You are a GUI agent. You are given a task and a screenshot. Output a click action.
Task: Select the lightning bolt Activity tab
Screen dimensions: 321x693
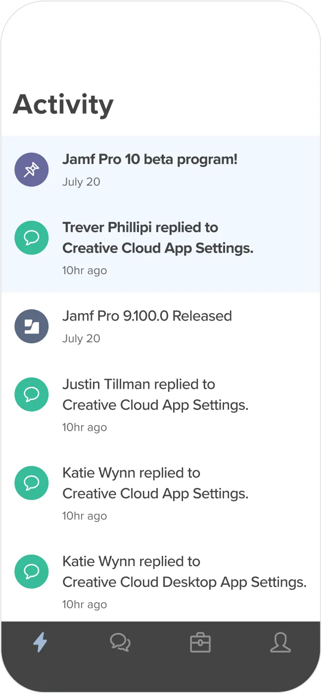click(x=40, y=643)
